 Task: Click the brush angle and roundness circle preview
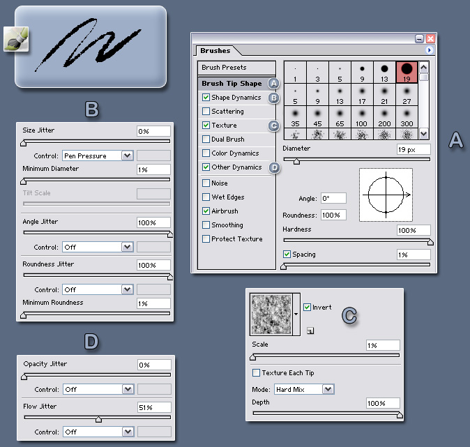[x=386, y=195]
